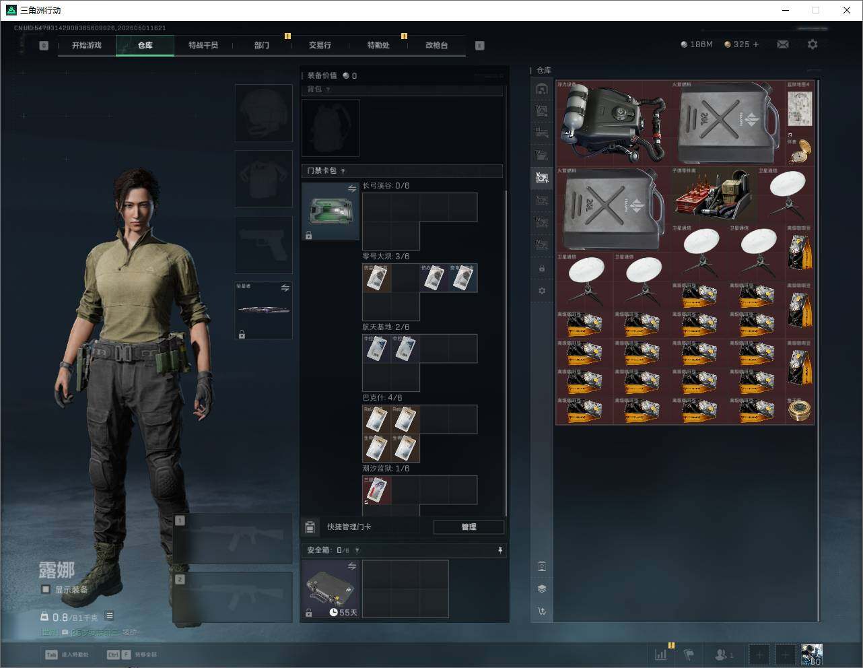Click the help question mark beside 背包
The image size is (863, 668).
click(328, 90)
